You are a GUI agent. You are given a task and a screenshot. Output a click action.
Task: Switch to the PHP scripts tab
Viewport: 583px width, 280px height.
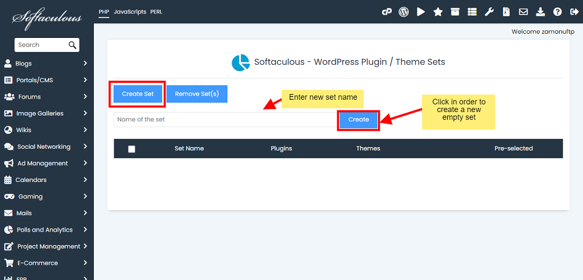[x=104, y=12]
